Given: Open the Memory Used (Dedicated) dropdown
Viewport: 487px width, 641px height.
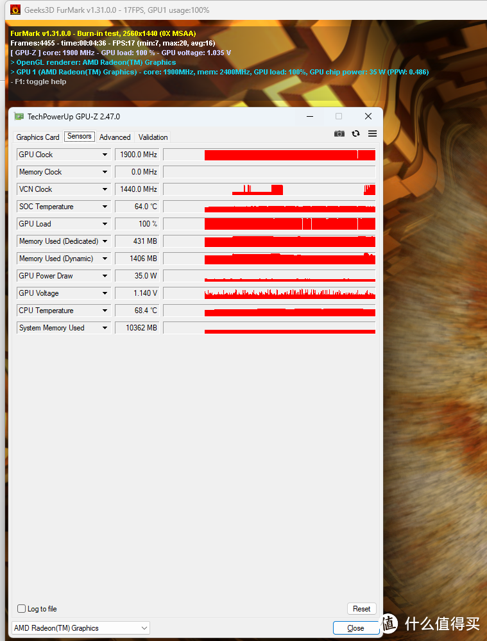Looking at the screenshot, I should pos(105,241).
